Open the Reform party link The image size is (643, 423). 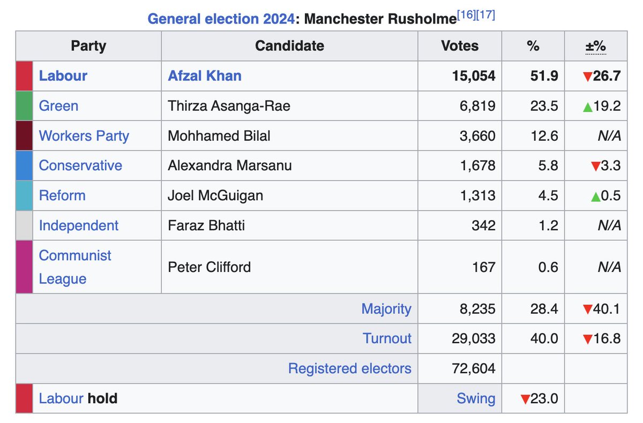point(62,195)
